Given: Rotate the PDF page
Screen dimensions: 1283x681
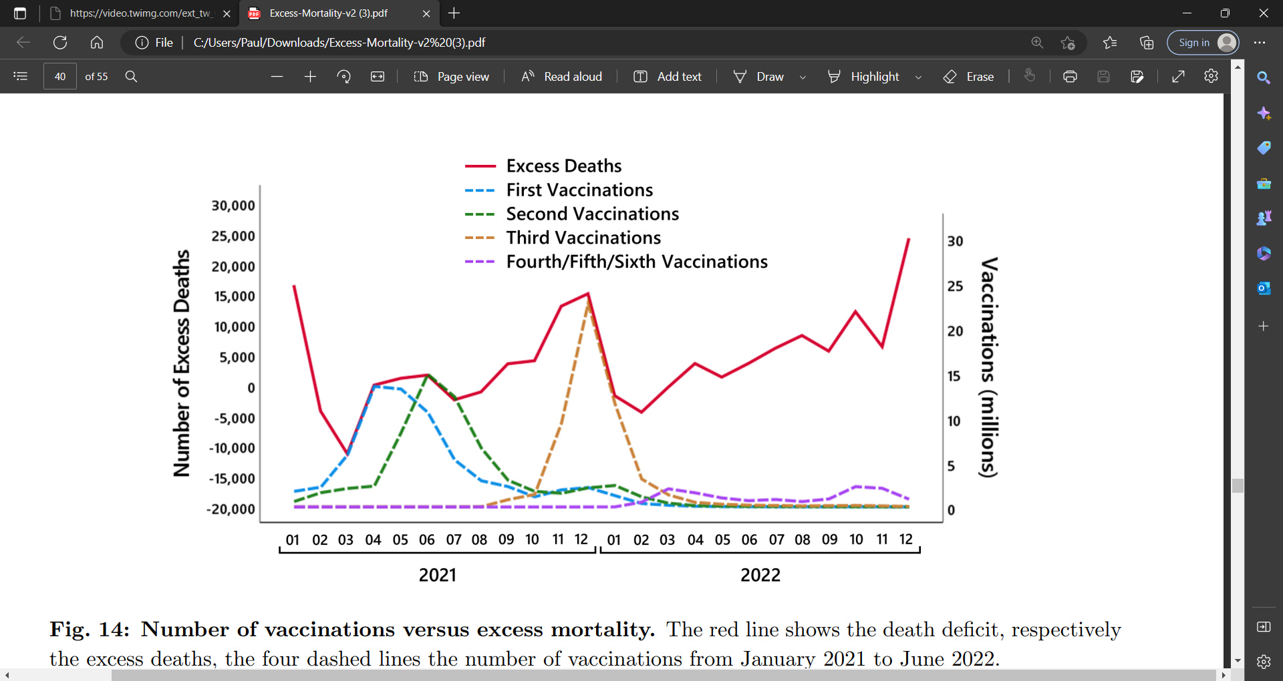Looking at the screenshot, I should 344,77.
